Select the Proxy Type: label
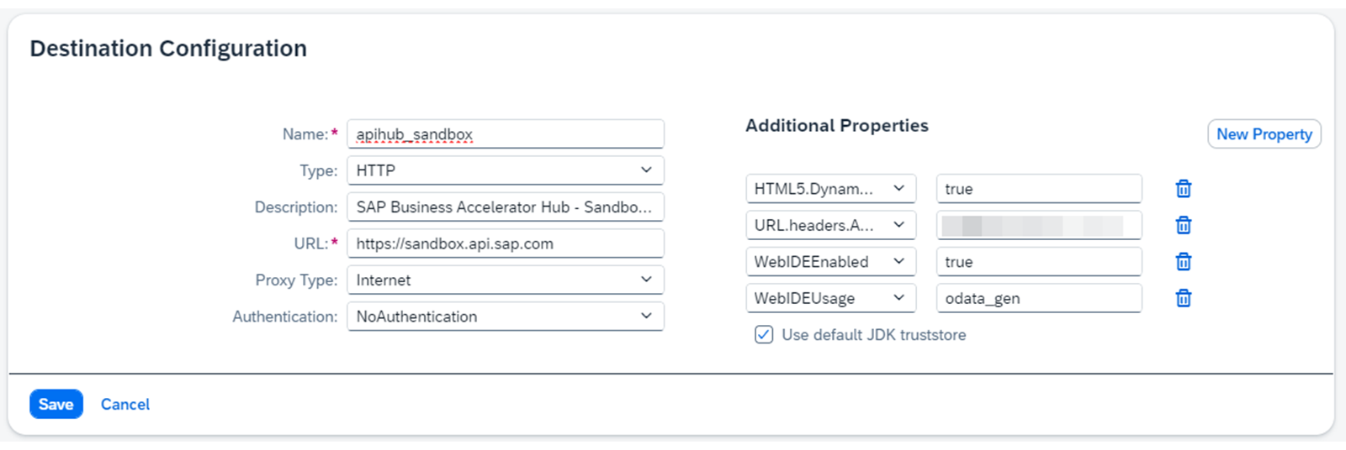Image resolution: width=1346 pixels, height=450 pixels. pos(296,280)
